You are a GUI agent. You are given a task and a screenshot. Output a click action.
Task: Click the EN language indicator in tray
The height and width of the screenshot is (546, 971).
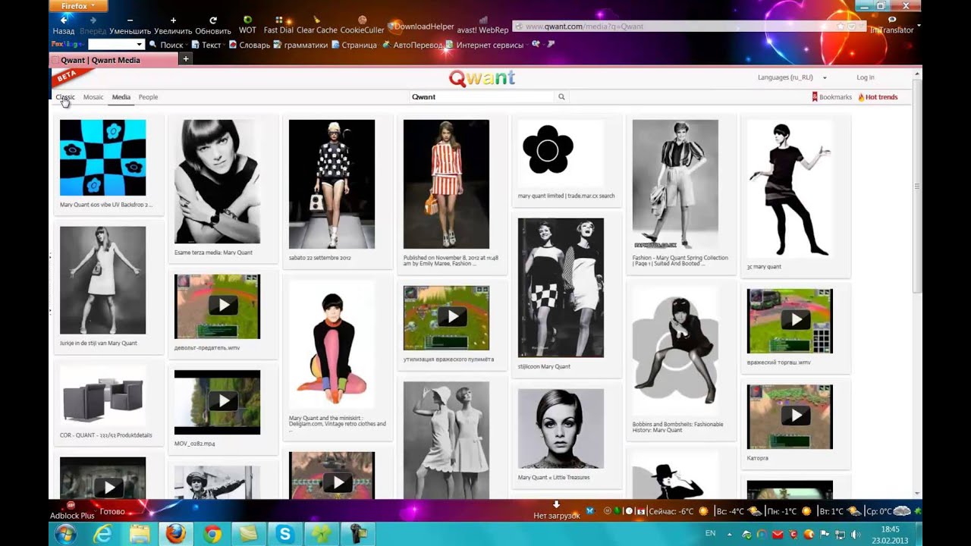(711, 534)
